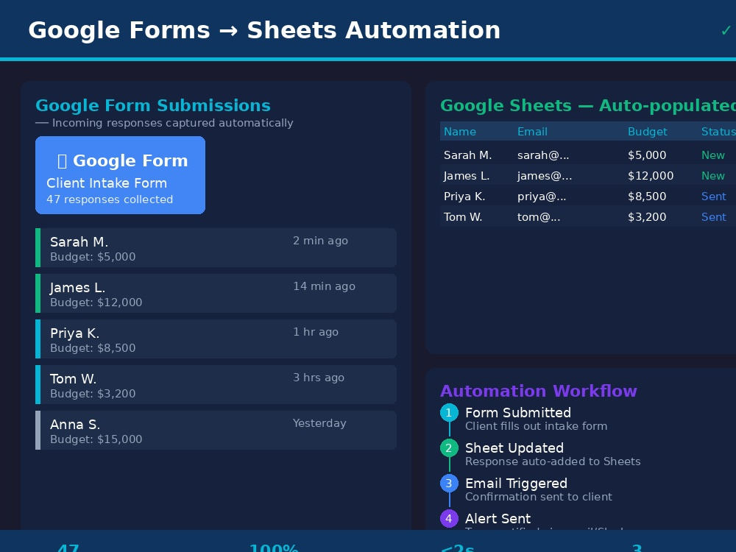Select Priya K. cell in Sheets table
The height and width of the screenshot is (552, 736).
point(464,197)
